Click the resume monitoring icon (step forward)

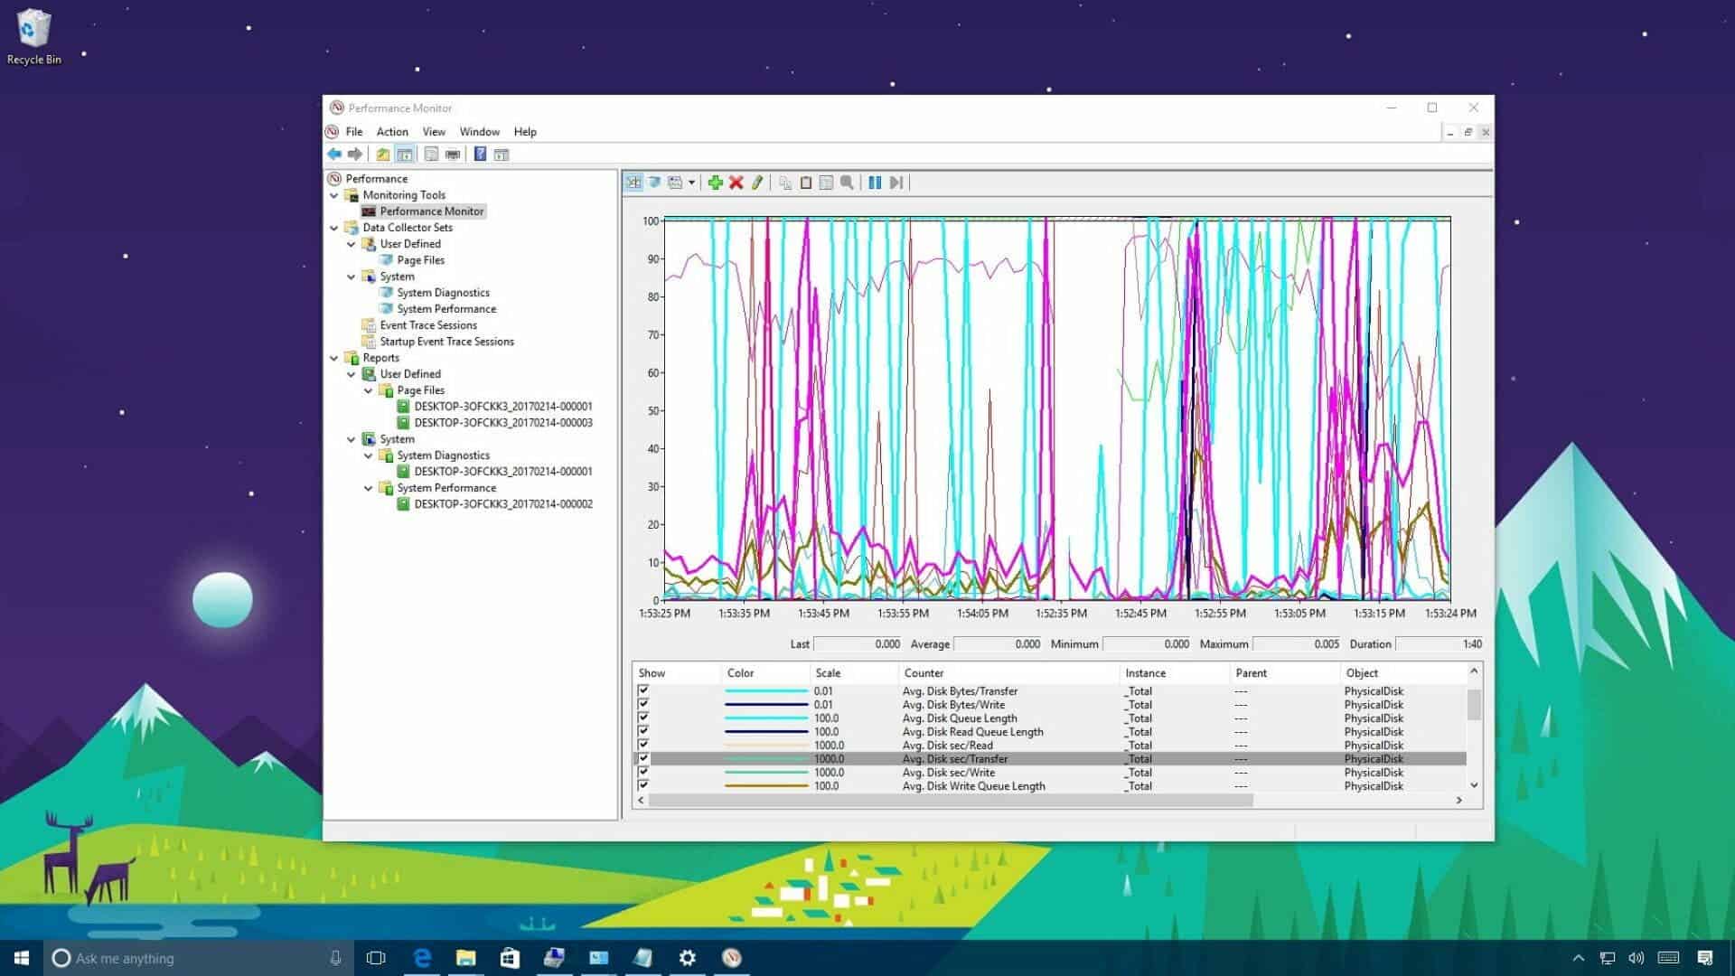pyautogui.click(x=897, y=183)
